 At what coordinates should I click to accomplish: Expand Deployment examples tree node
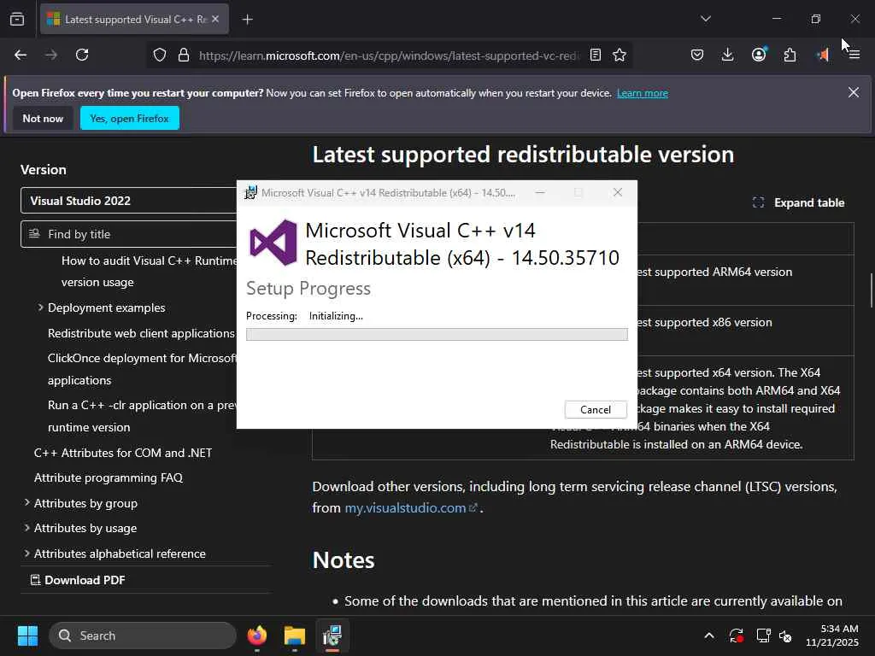point(40,307)
